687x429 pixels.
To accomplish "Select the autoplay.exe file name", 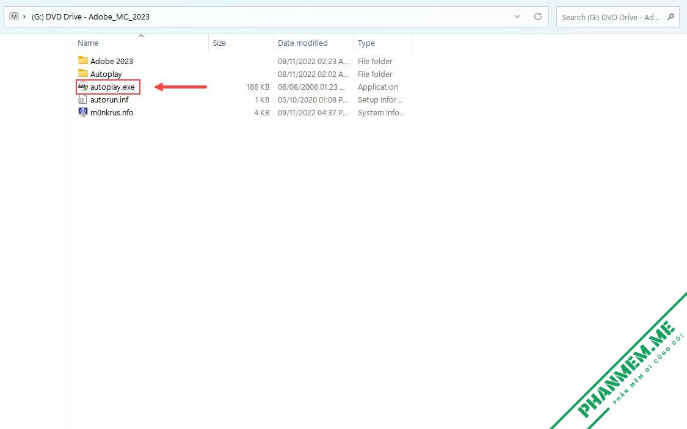I will click(112, 87).
